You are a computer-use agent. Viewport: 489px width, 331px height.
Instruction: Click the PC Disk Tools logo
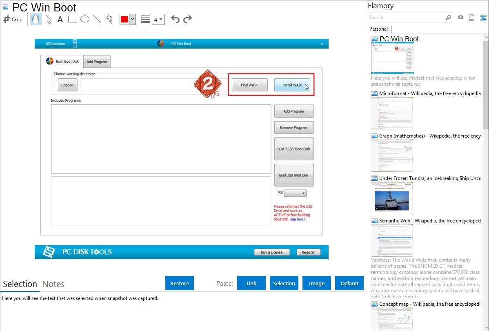click(x=49, y=252)
